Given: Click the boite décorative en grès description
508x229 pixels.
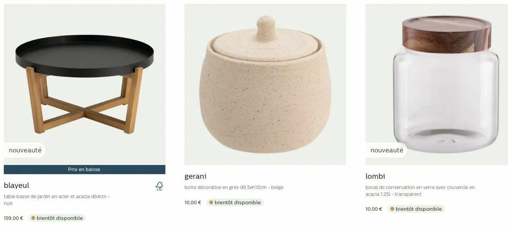Looking at the screenshot, I should coord(234,187).
